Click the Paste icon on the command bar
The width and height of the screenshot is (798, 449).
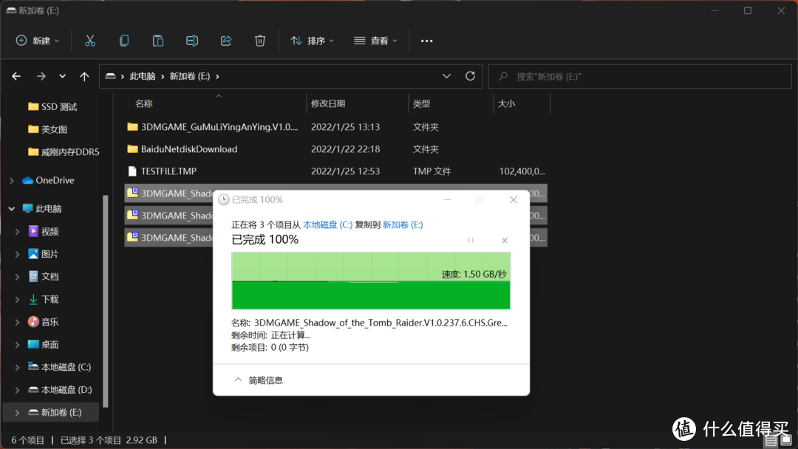(158, 41)
